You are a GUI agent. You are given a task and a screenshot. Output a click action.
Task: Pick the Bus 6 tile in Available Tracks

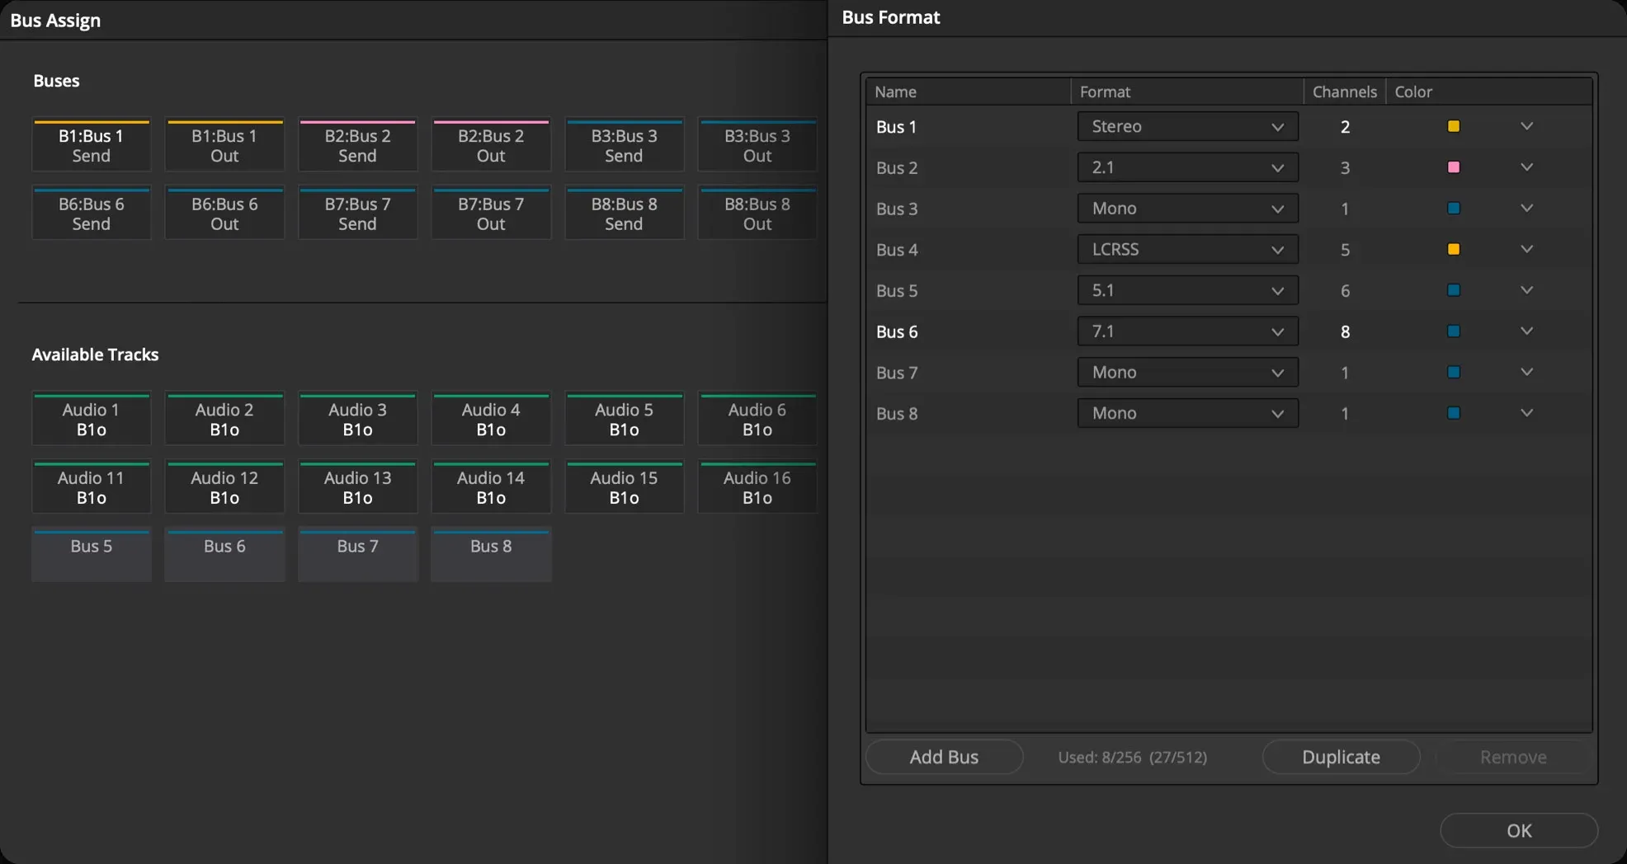click(x=224, y=555)
